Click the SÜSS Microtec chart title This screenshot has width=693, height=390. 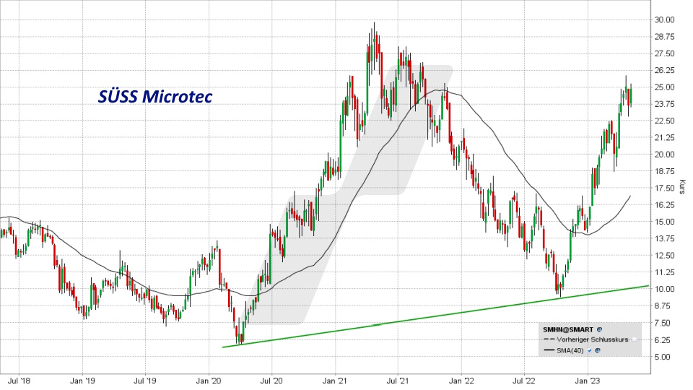click(x=155, y=96)
